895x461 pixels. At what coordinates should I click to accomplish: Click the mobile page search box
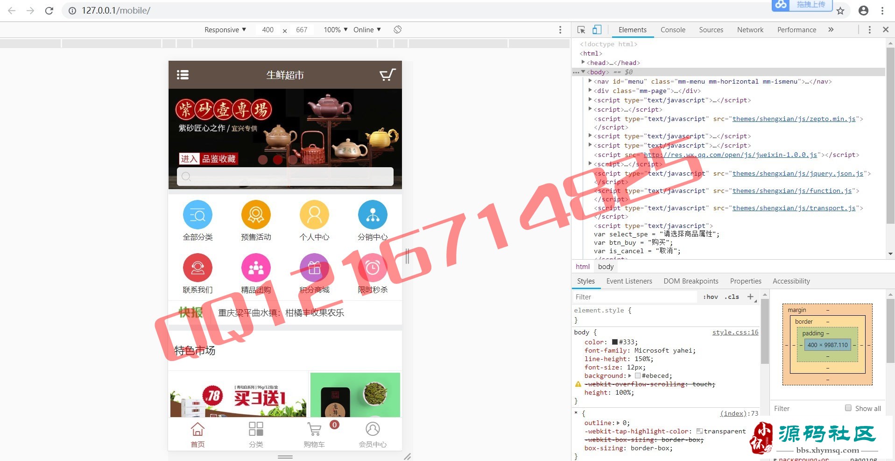click(x=285, y=176)
